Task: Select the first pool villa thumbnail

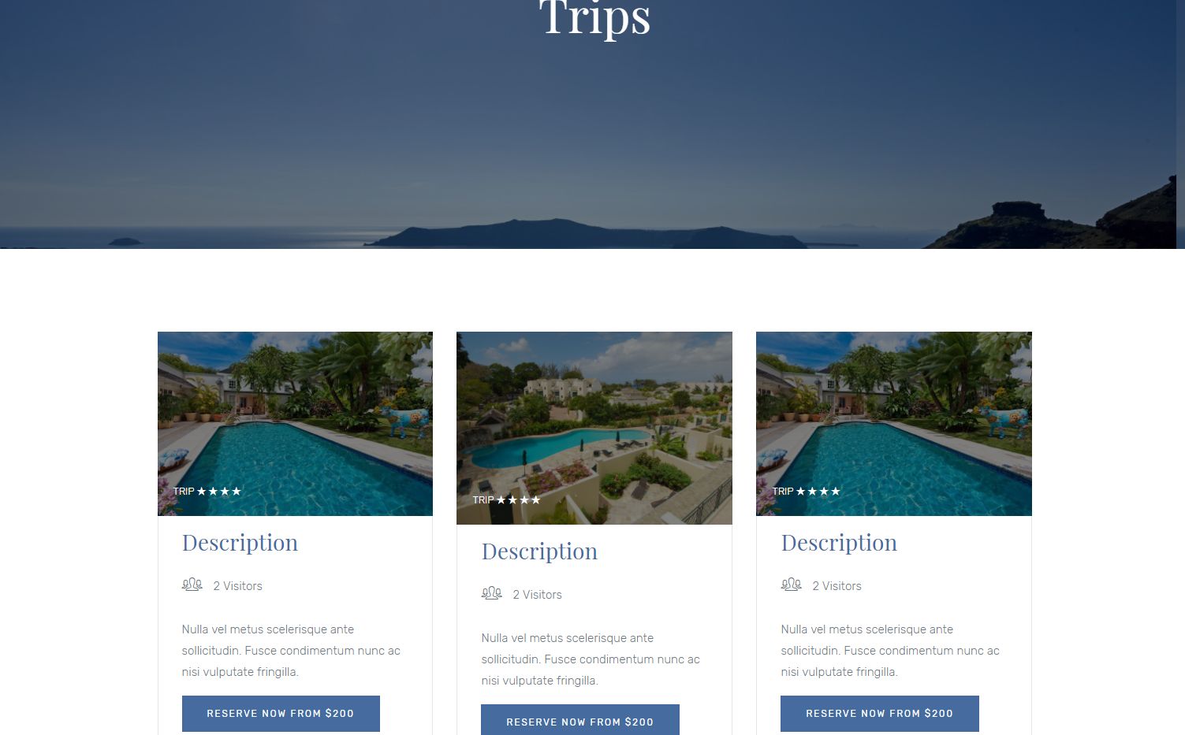Action: [x=295, y=424]
